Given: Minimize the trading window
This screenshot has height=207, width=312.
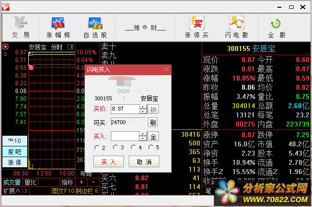Looking at the screenshot, I should (x=279, y=7).
